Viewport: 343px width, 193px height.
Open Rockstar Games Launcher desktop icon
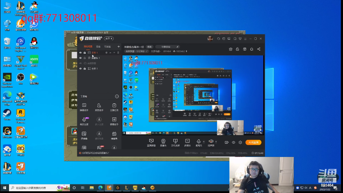pos(21,116)
